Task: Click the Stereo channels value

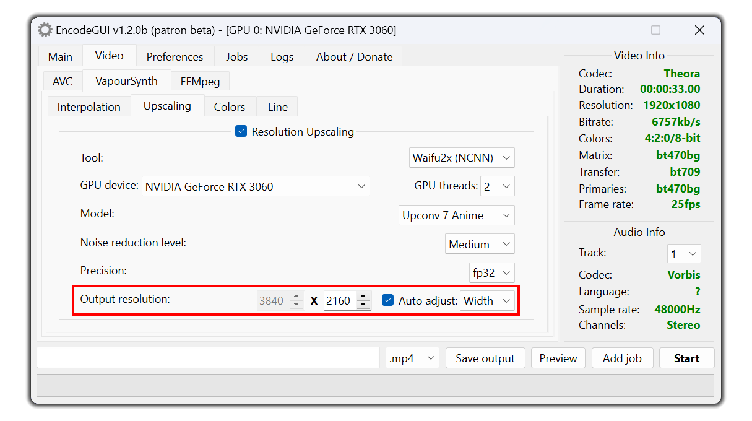Action: (x=683, y=325)
